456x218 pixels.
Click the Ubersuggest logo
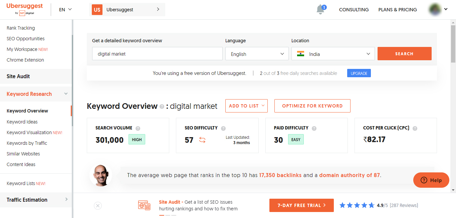point(24,9)
